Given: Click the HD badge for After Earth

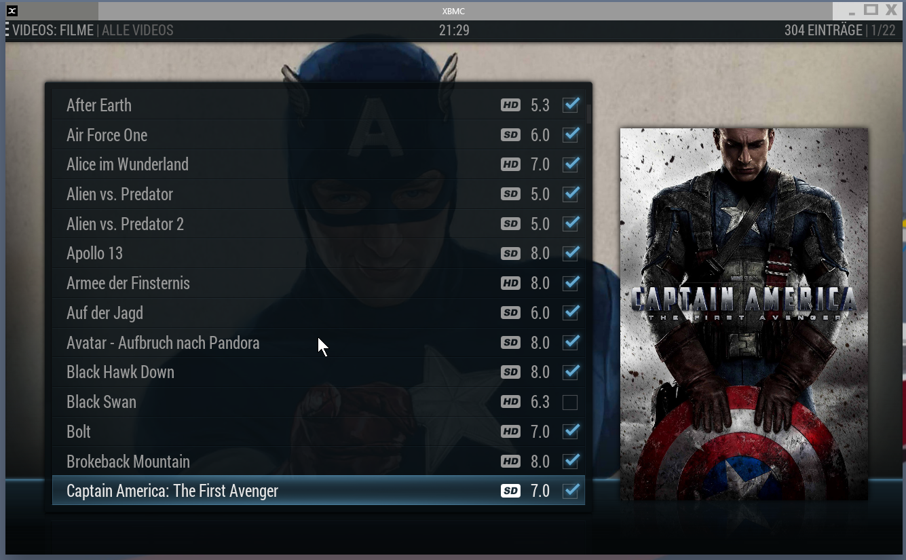Looking at the screenshot, I should [510, 105].
